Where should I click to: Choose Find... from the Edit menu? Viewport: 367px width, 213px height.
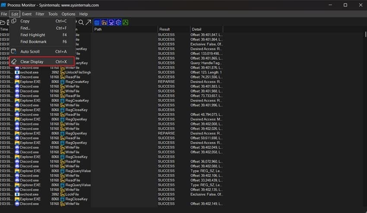point(42,28)
